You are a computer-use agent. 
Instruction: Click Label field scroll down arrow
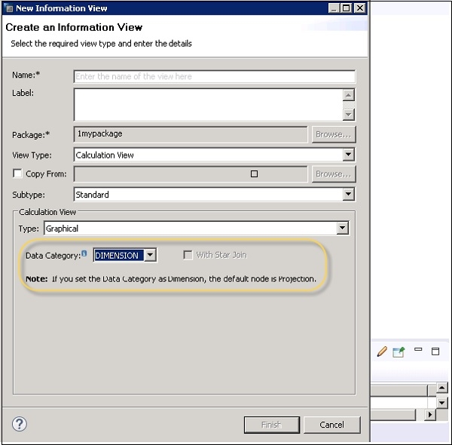[x=348, y=115]
